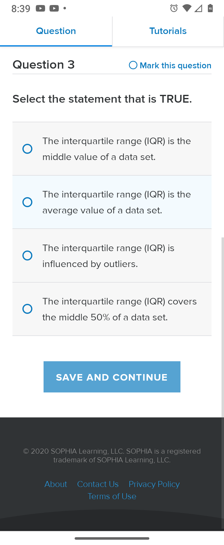Image resolution: width=224 pixels, height=545 pixels.
Task: Tap the Wi-Fi signal status icon
Action: (187, 8)
